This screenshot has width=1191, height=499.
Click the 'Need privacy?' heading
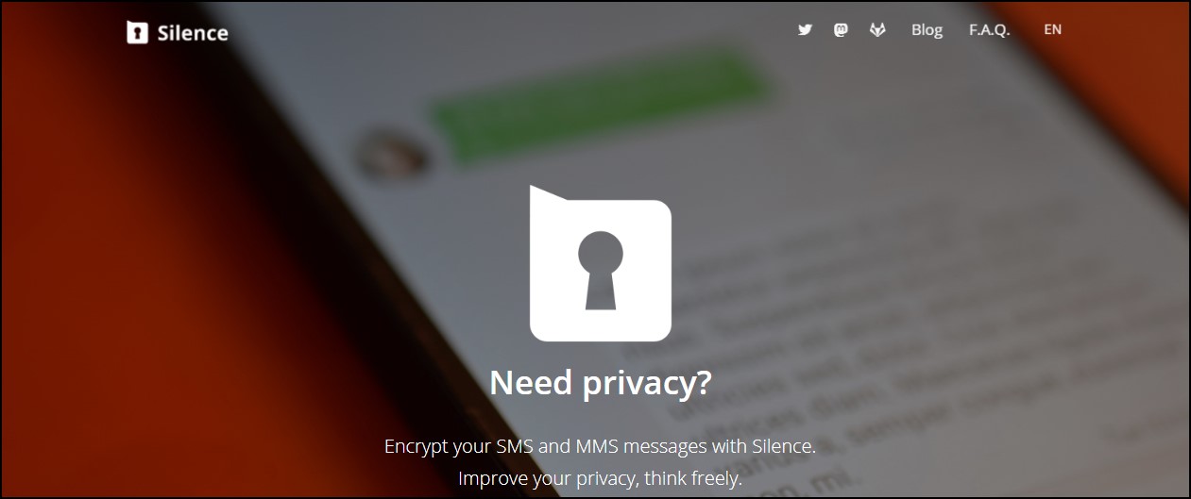pos(600,383)
